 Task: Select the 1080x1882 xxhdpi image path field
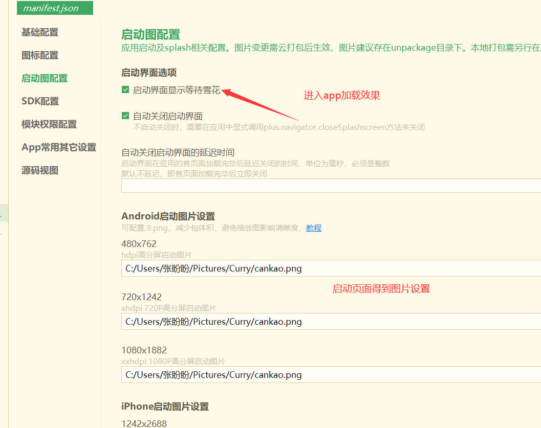tap(331, 375)
